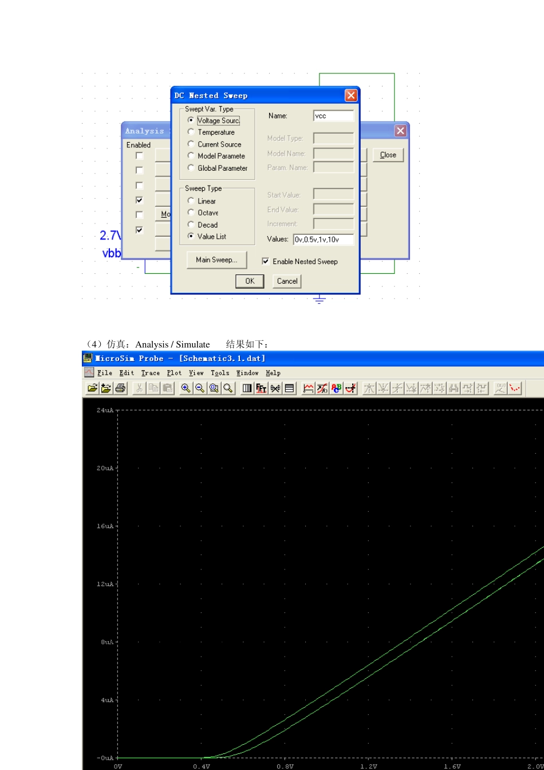The height and width of the screenshot is (770, 544).
Task: Click the Text Label (ABC) icon
Action: point(337,388)
